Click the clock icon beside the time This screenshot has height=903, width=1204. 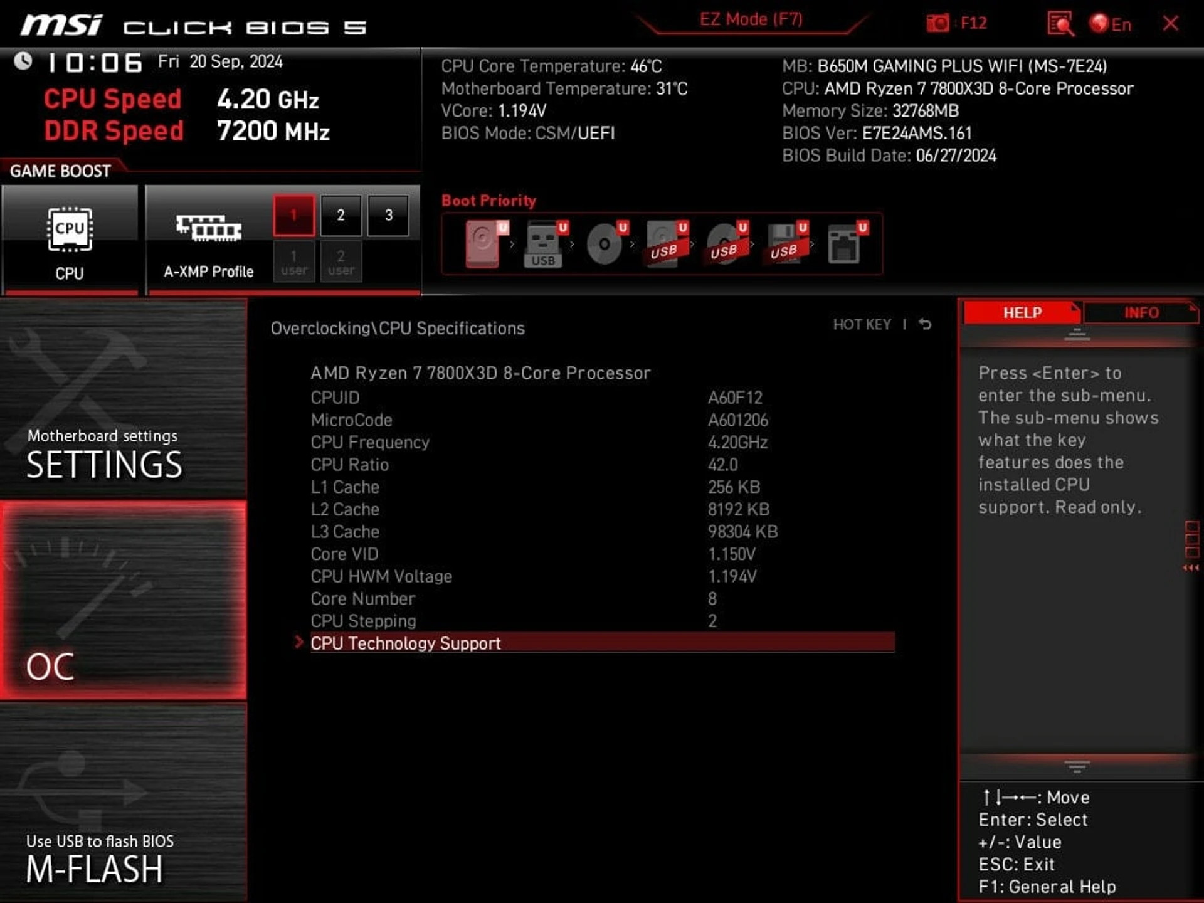[23, 61]
